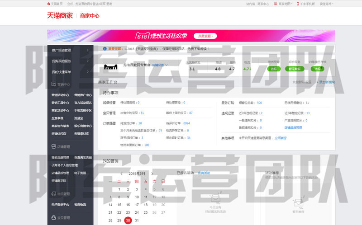
Task: Click 恢复默认设置 link
Action: (x=302, y=82)
